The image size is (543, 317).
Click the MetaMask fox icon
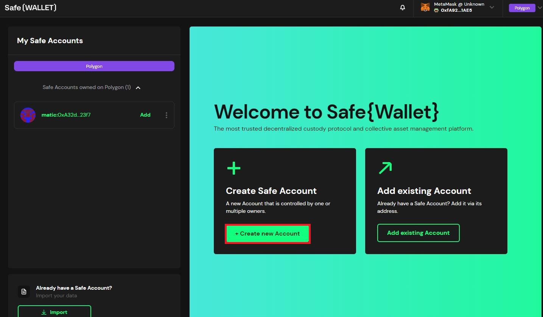pos(425,7)
